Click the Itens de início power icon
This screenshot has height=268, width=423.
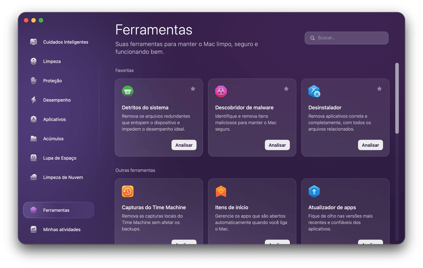221,191
